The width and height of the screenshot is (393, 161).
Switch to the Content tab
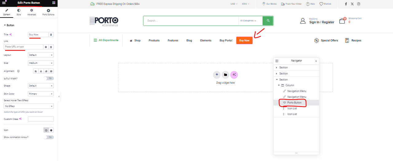pos(7,12)
